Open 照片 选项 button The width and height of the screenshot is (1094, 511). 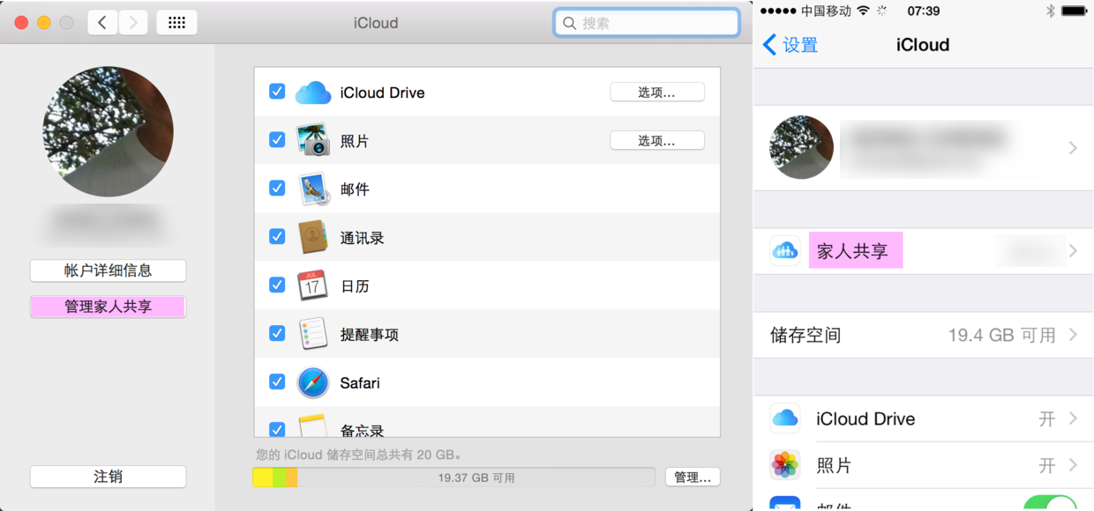pos(657,141)
